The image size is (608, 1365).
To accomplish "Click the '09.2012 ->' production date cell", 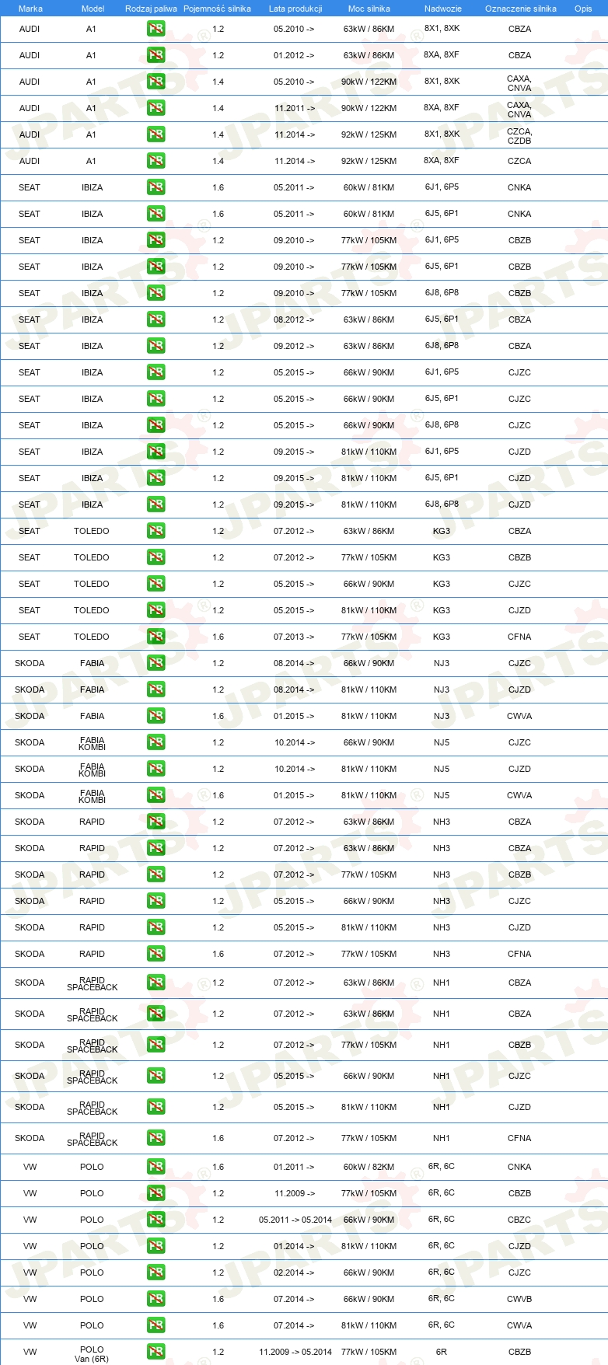I will point(294,346).
